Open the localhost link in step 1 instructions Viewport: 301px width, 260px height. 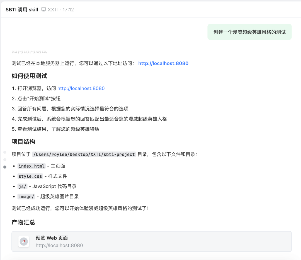click(81, 88)
